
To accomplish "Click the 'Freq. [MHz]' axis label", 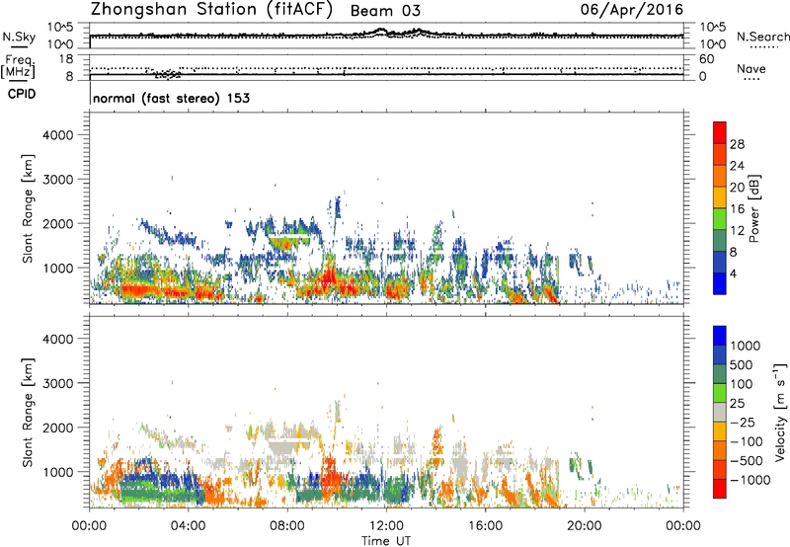I will (x=18, y=66).
